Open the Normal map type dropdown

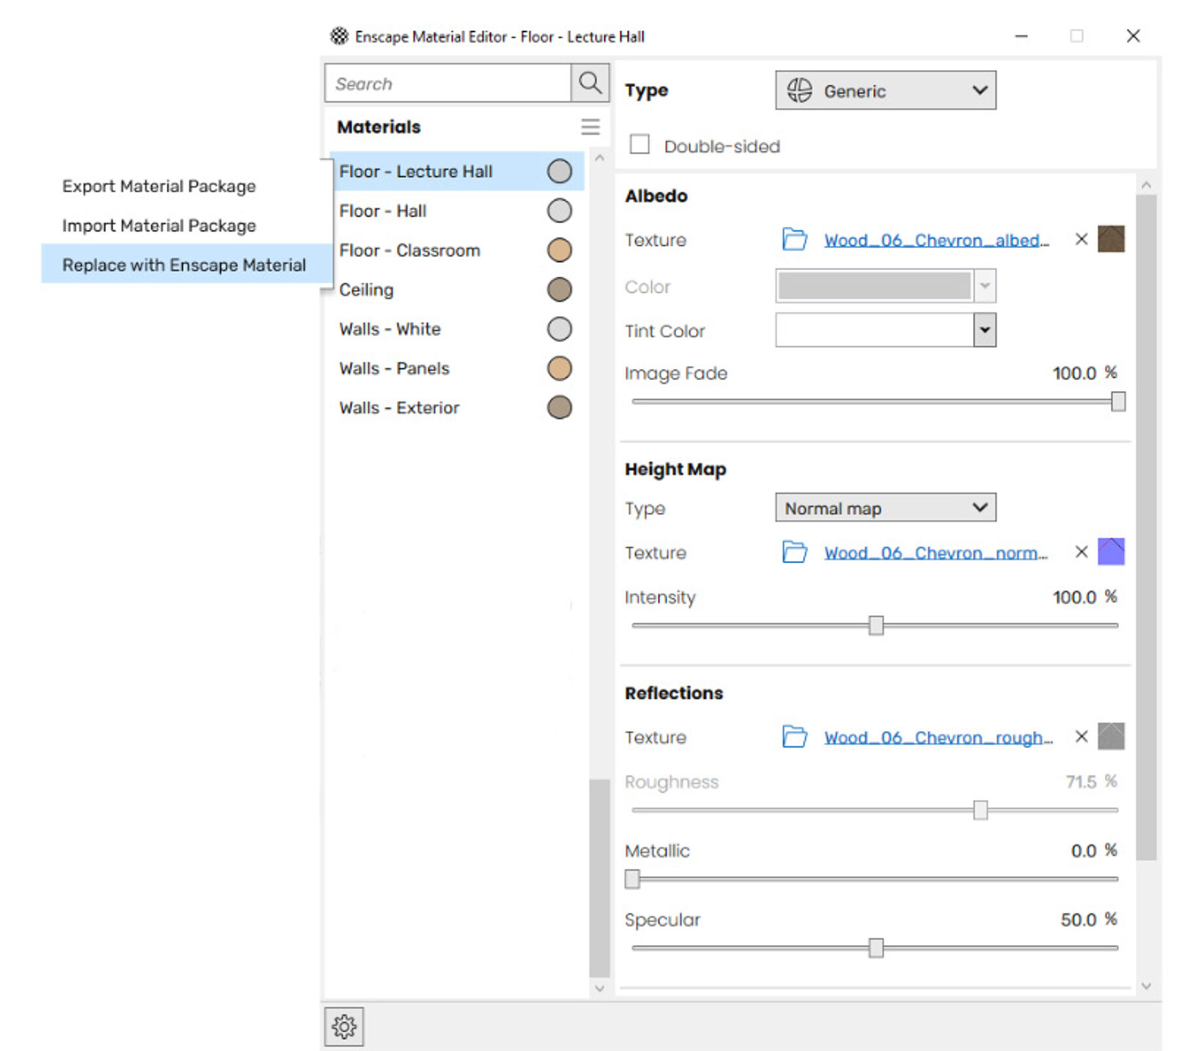(x=884, y=508)
